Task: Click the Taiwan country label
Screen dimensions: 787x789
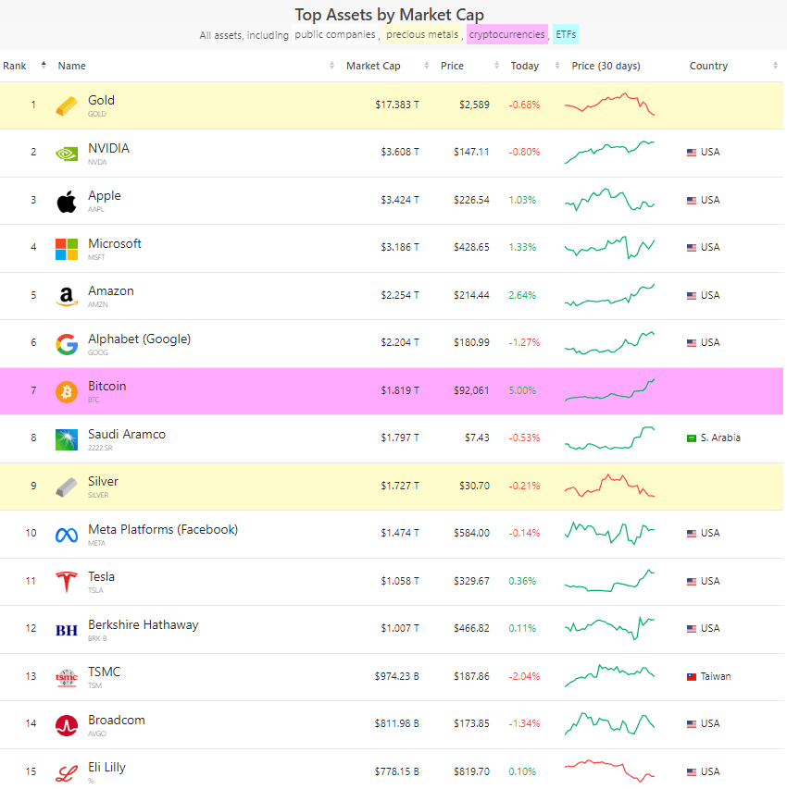Action: pos(716,676)
